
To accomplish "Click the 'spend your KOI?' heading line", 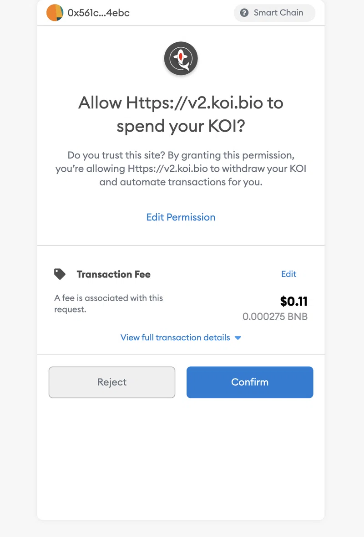I will (x=181, y=126).
